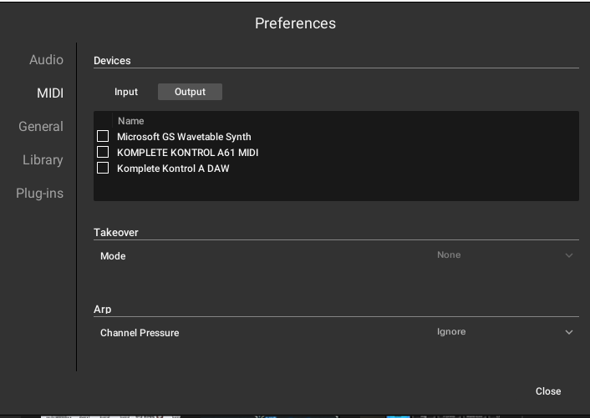590x418 pixels.
Task: Open the Audio preferences section
Action: click(x=46, y=60)
